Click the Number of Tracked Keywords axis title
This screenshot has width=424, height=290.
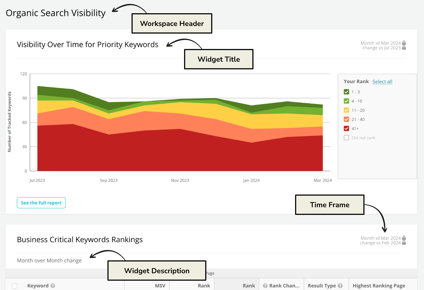click(x=9, y=122)
